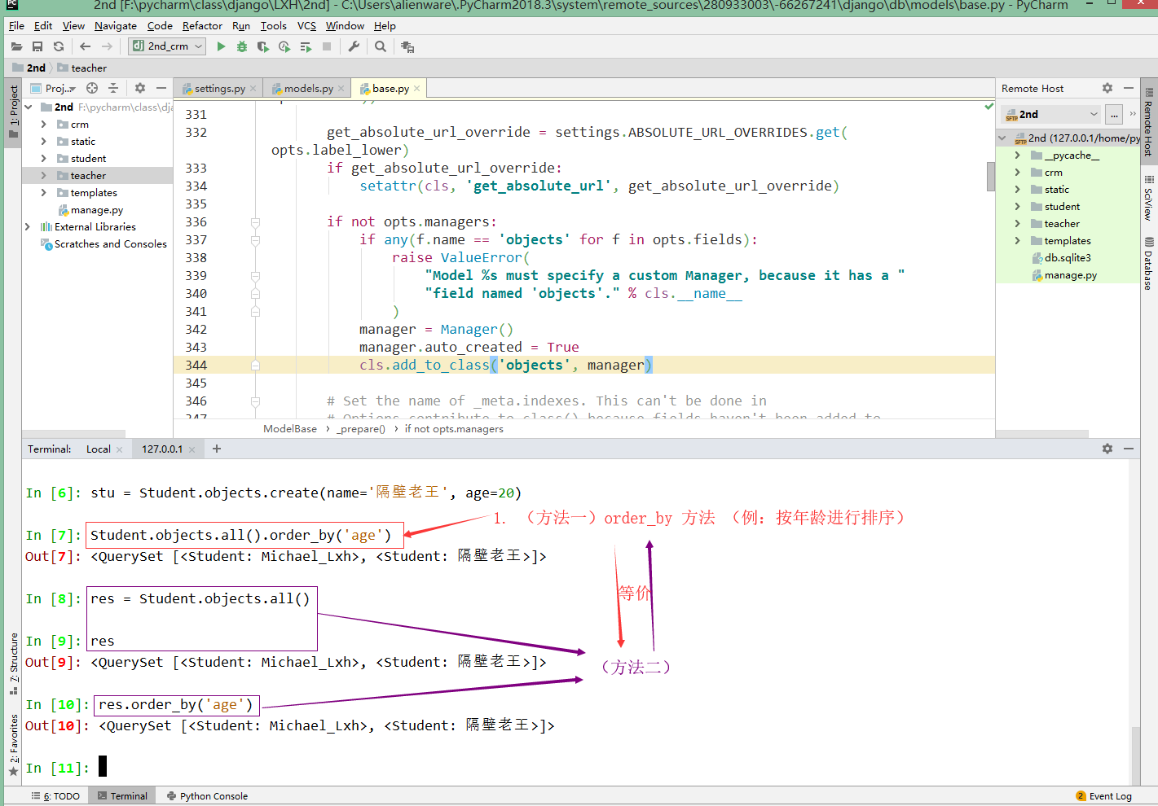
Task: Toggle the Favorites side panel
Action: point(13,744)
